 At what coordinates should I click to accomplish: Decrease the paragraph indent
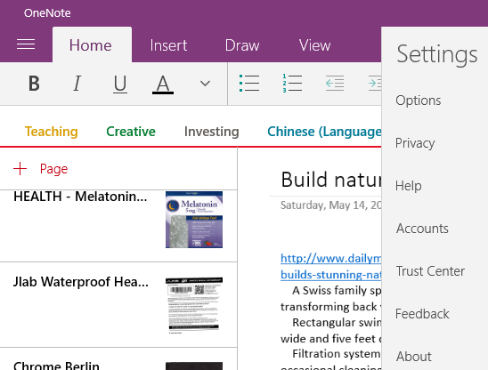(x=335, y=83)
